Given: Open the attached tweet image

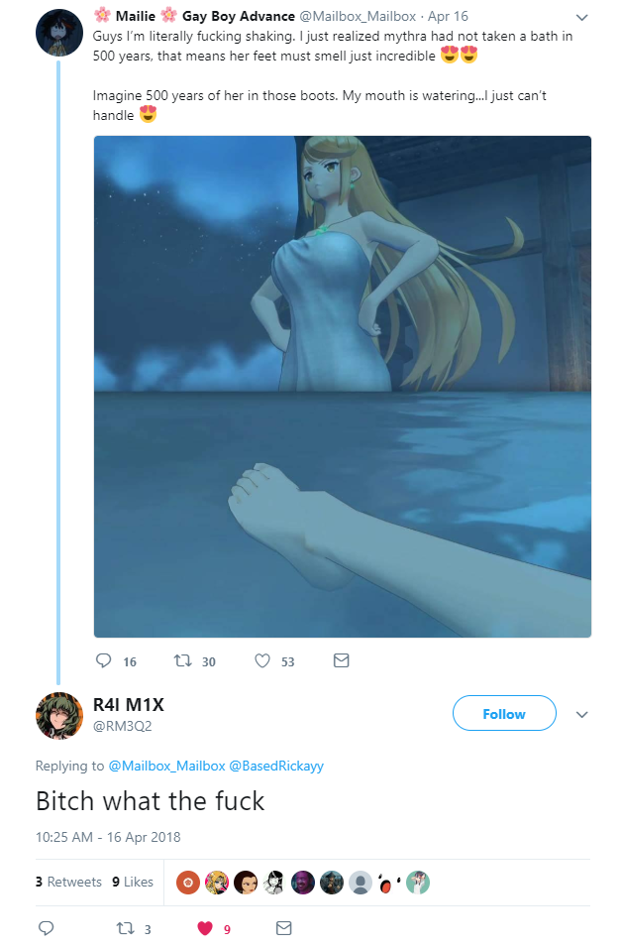Looking at the screenshot, I should pos(342,387).
